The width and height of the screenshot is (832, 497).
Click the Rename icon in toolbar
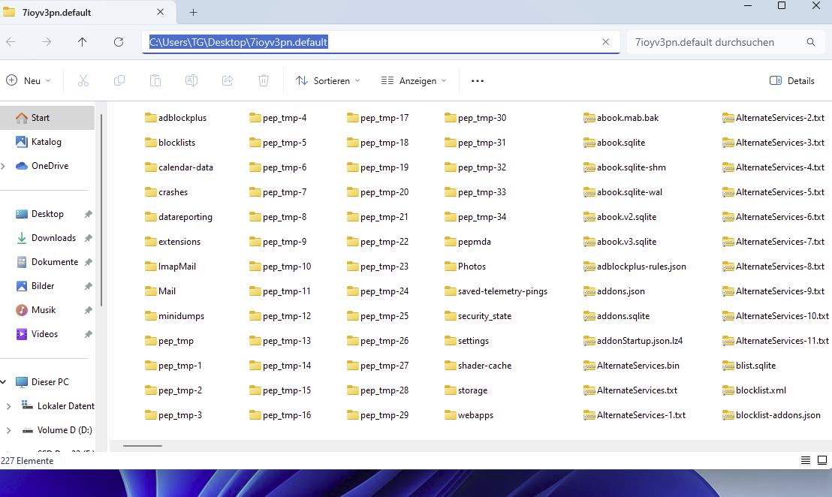click(191, 80)
